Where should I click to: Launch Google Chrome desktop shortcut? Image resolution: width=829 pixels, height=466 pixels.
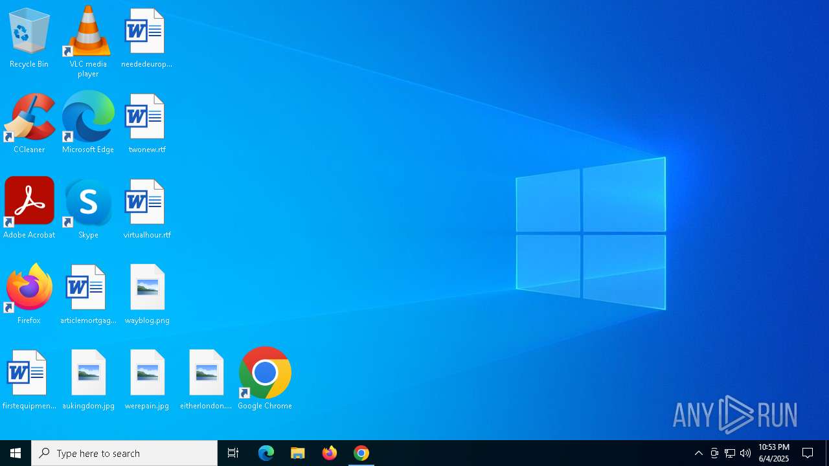click(265, 379)
